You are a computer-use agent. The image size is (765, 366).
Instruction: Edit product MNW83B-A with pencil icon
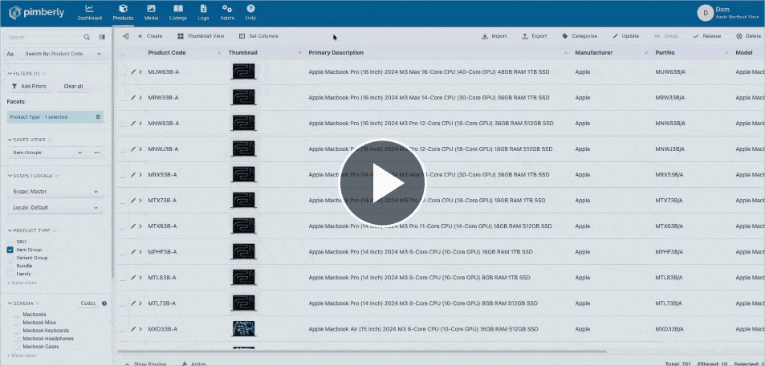[133, 124]
